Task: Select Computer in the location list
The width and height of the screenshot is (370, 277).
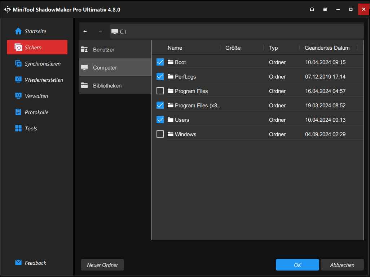Action: coord(115,68)
